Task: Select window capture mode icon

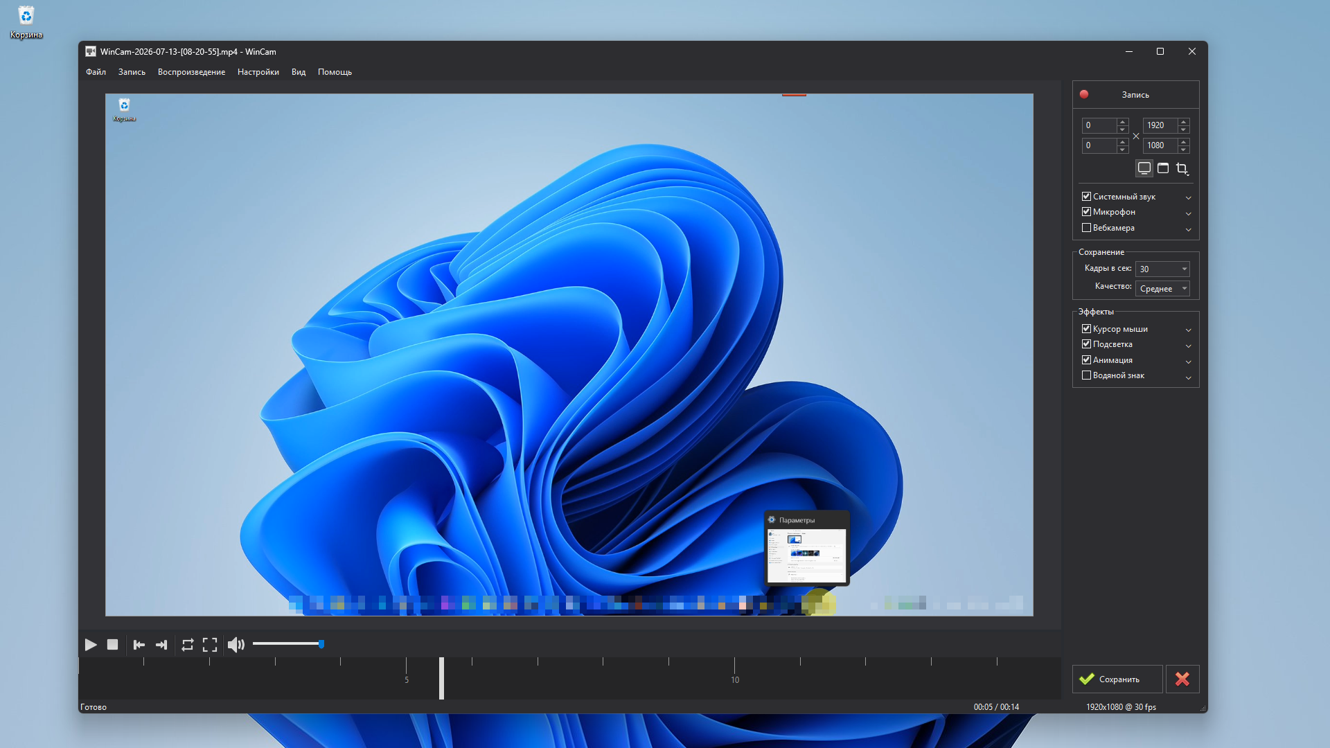Action: tap(1163, 168)
